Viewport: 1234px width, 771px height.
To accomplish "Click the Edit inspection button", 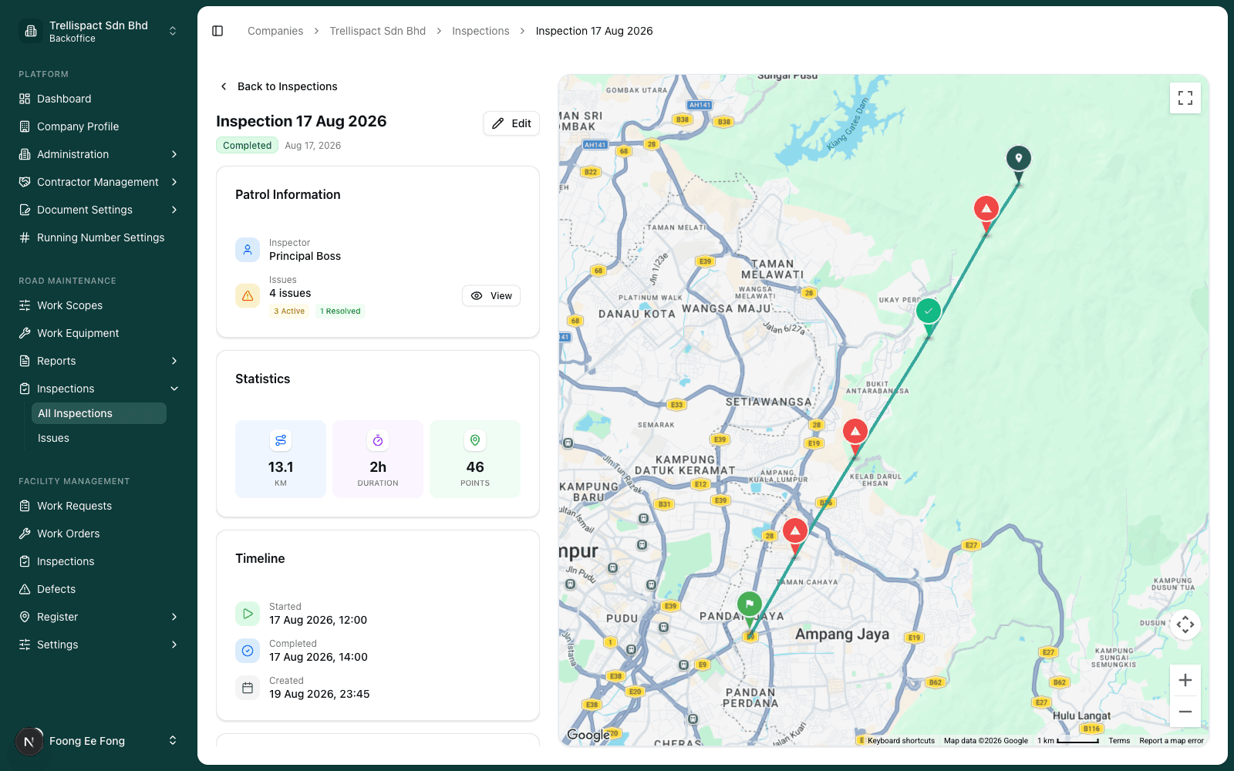I will pyautogui.click(x=511, y=123).
